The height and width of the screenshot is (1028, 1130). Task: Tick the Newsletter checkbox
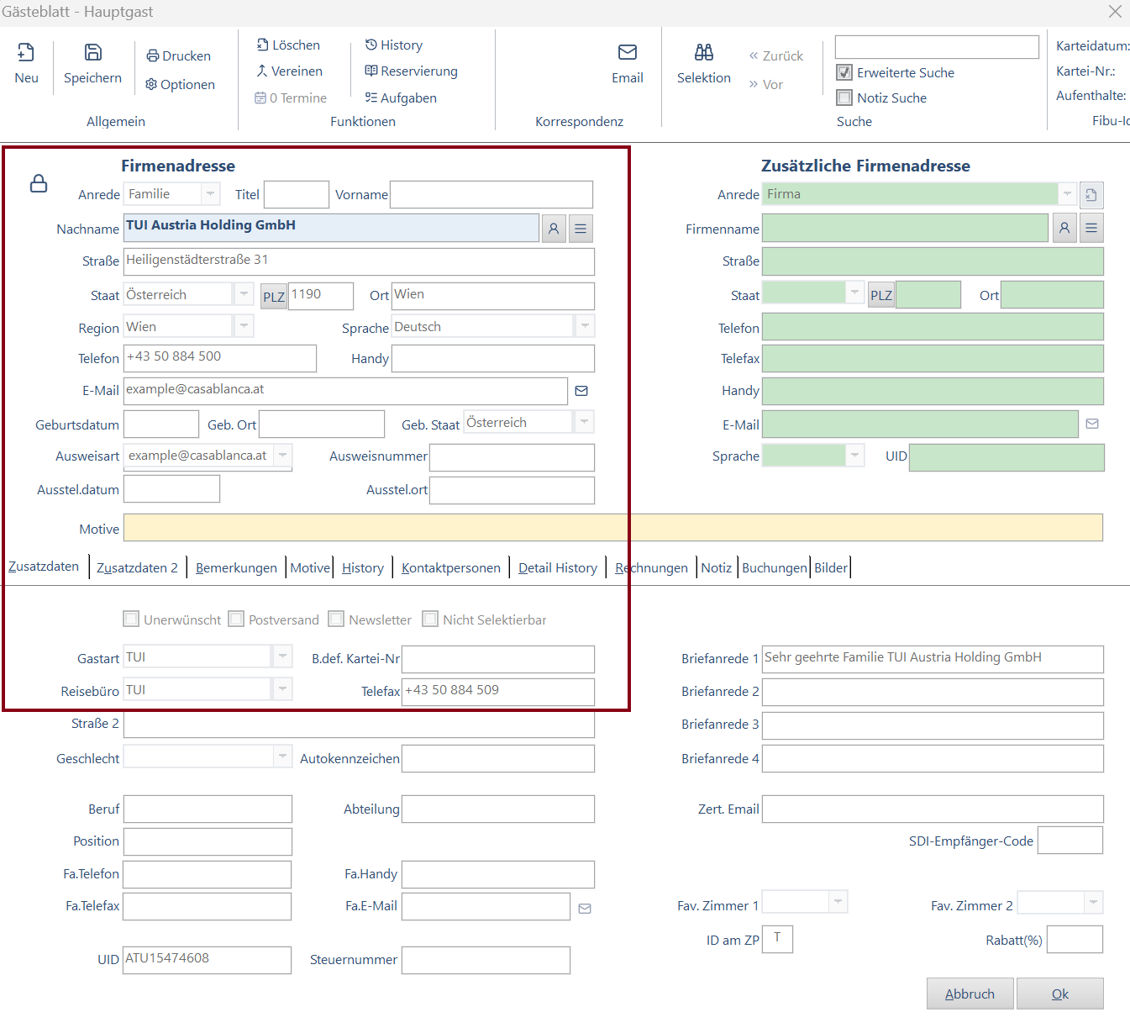336,619
